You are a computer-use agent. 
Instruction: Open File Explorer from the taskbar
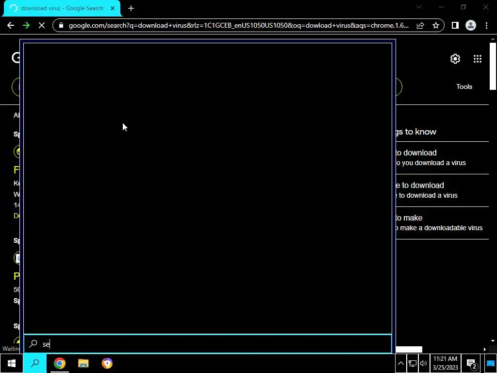[83, 363]
